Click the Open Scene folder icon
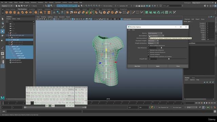 pyautogui.click(x=19, y=6)
